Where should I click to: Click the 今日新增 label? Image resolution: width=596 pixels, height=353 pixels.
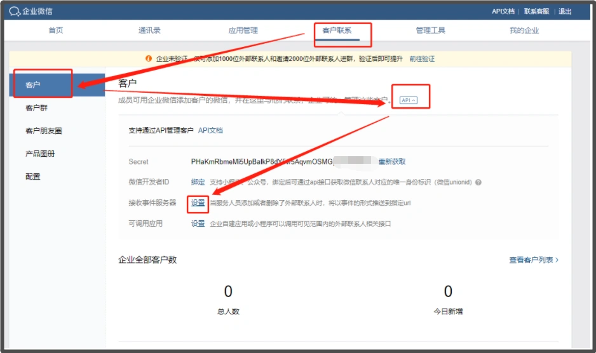(448, 312)
